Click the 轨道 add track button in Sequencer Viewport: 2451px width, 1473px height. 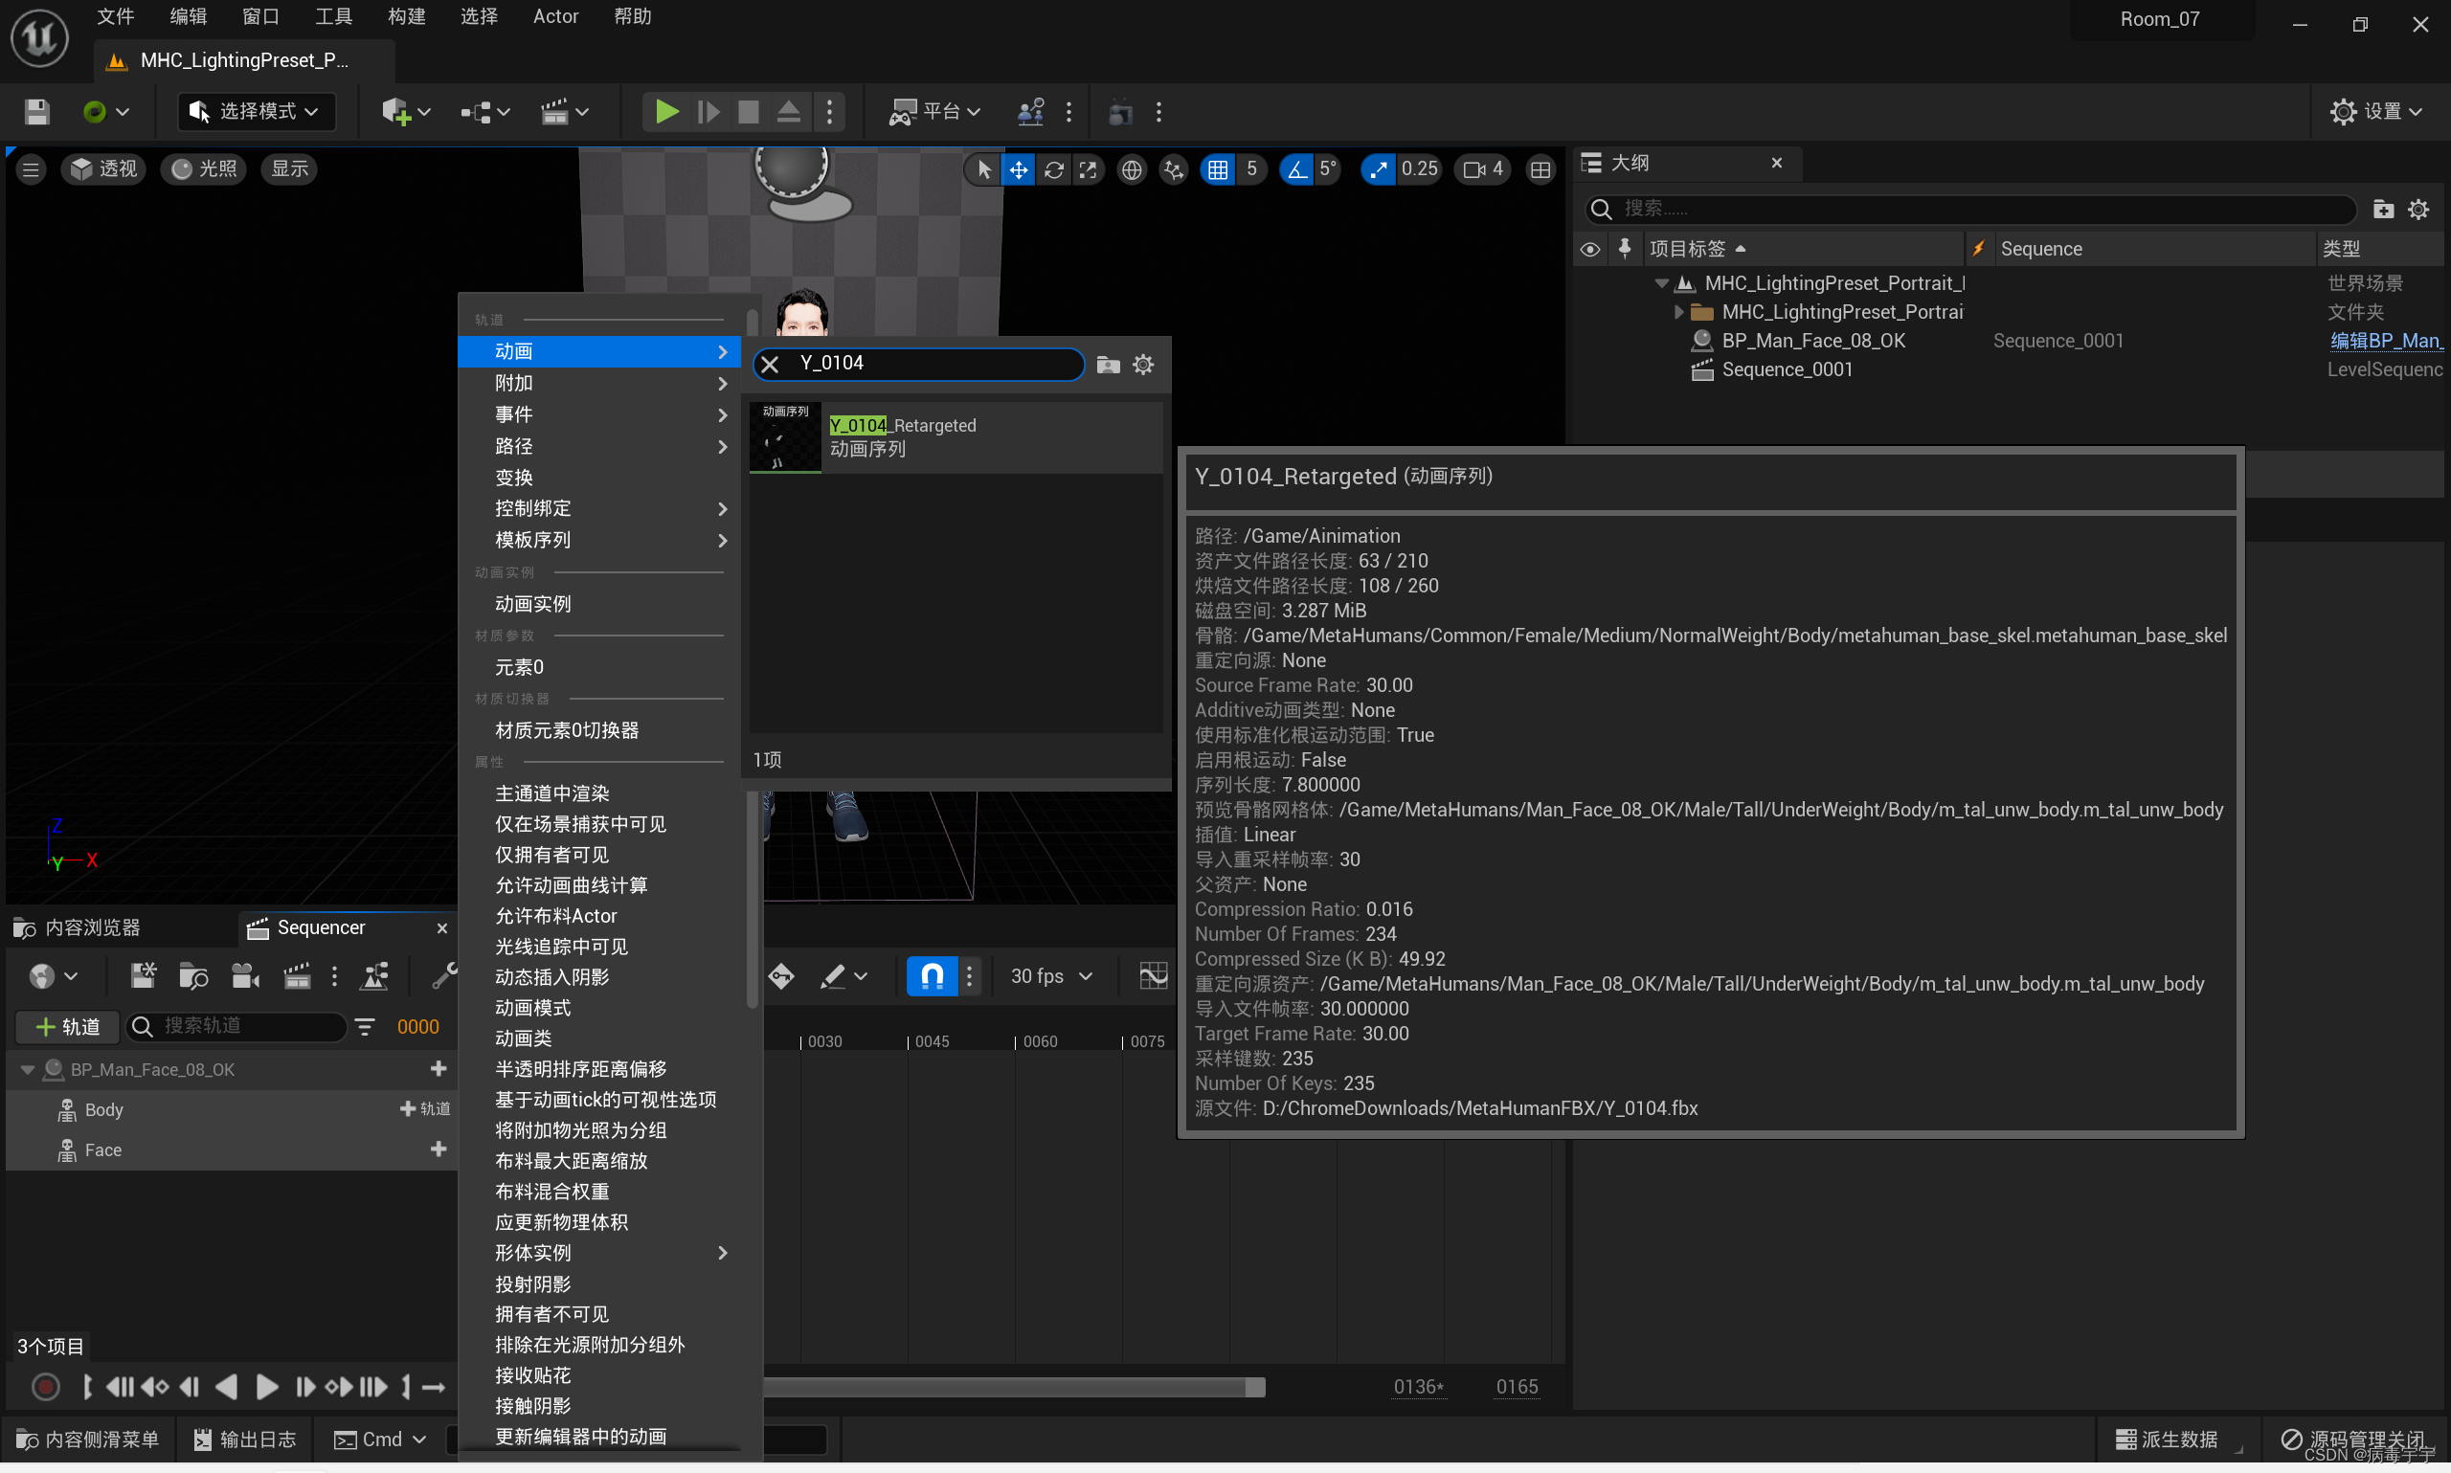[x=65, y=1026]
